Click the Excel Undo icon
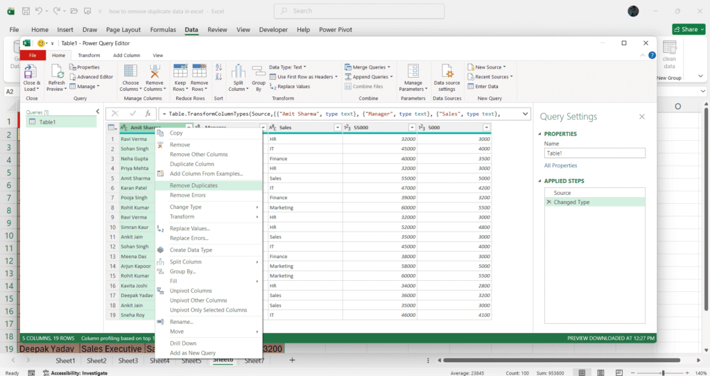 pyautogui.click(x=39, y=11)
